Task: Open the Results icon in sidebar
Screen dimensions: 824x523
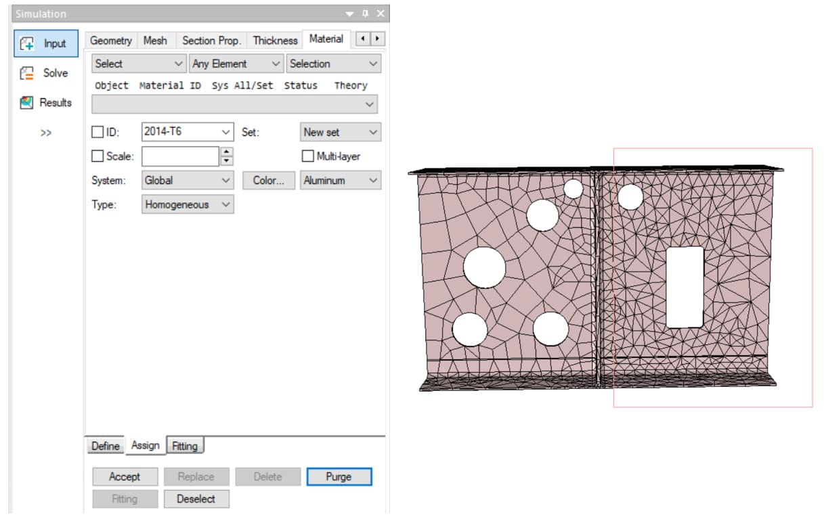Action: pyautogui.click(x=27, y=103)
